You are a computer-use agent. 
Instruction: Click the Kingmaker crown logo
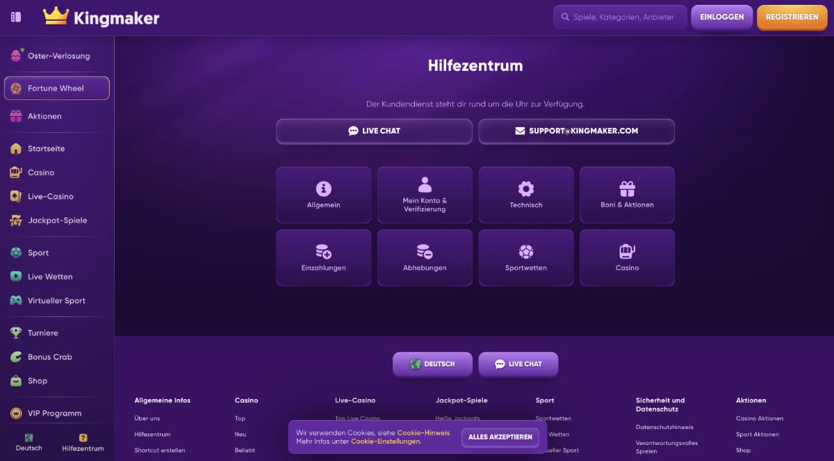point(56,16)
